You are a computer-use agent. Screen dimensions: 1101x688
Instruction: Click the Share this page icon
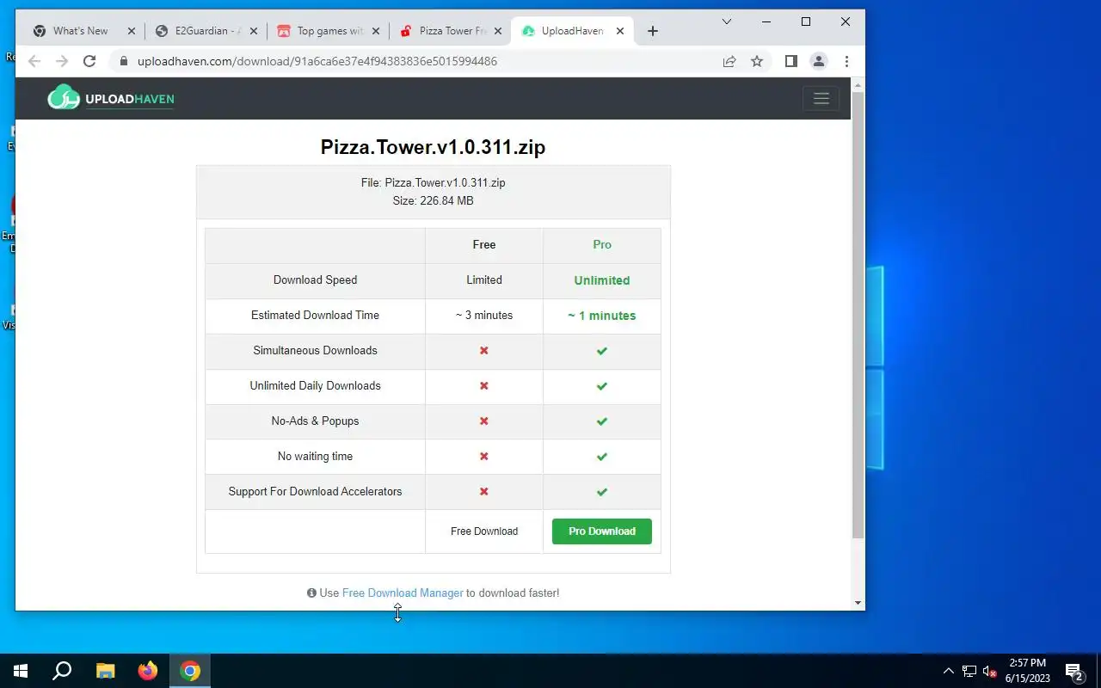(729, 61)
